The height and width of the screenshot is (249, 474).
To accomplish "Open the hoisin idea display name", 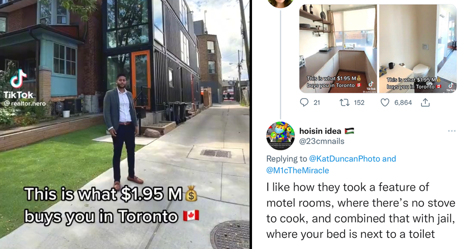I will (321, 131).
